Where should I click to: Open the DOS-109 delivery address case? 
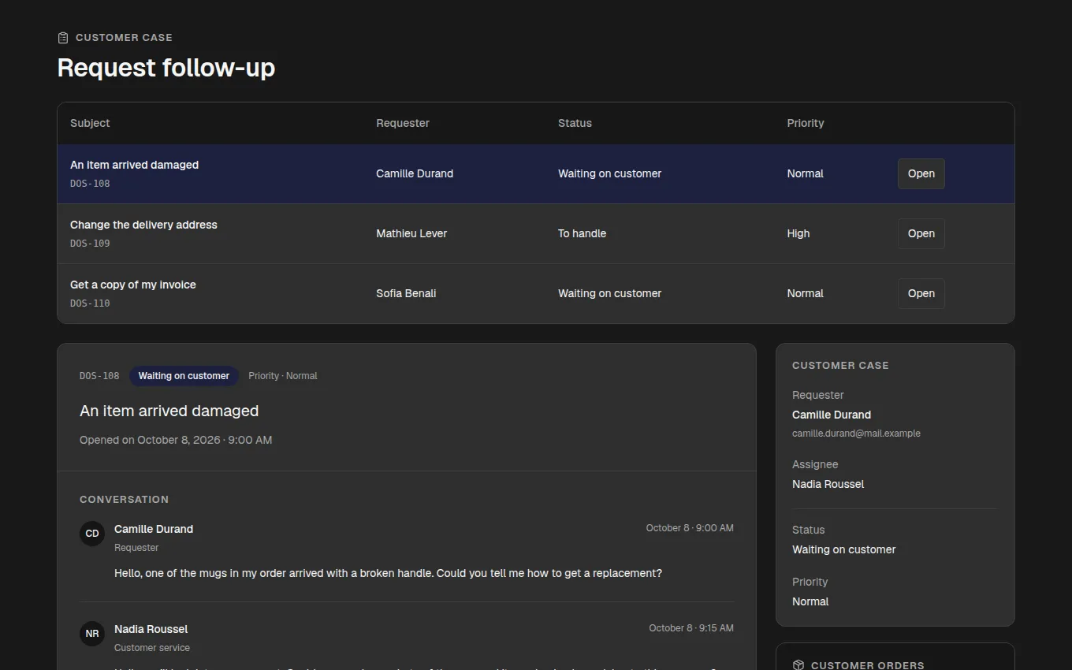tap(921, 233)
